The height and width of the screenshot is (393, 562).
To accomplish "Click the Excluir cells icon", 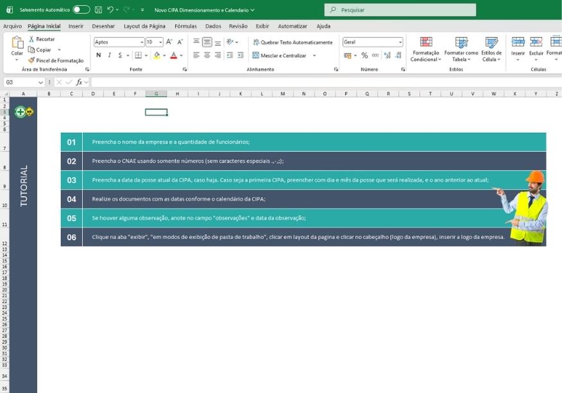I will (x=536, y=42).
